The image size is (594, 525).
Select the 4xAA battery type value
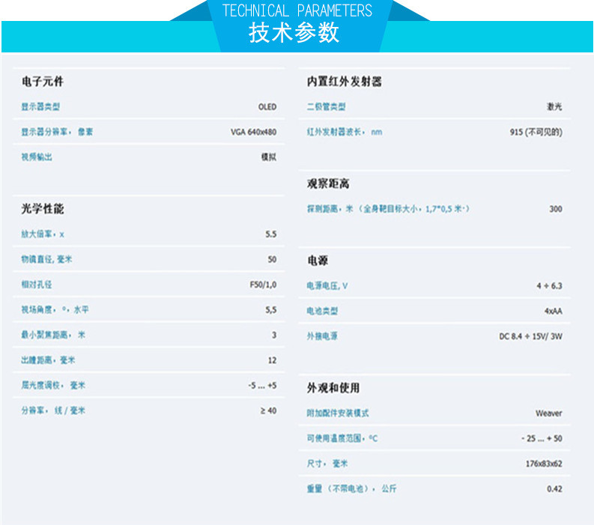click(x=553, y=311)
